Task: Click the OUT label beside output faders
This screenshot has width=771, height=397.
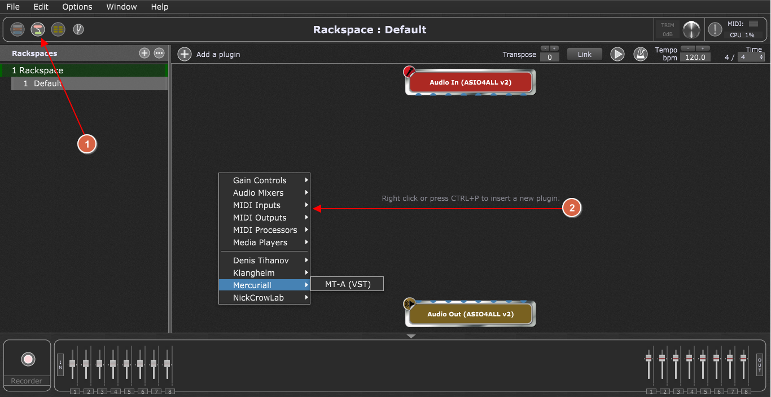Action: click(x=760, y=365)
